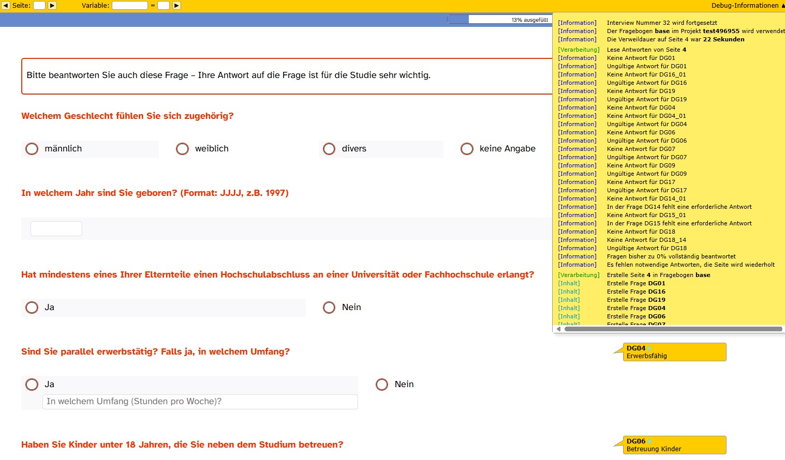Choose 'Nein' for parallel employment

382,385
